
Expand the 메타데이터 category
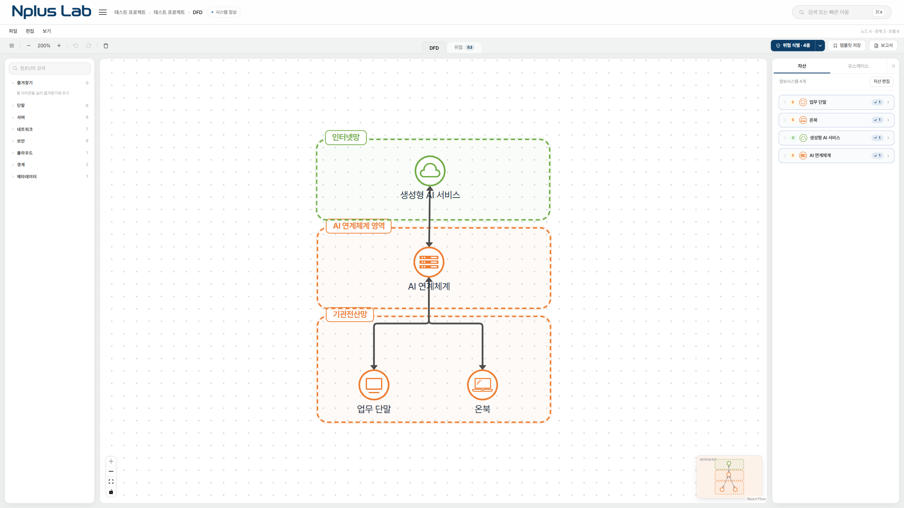tap(13, 177)
